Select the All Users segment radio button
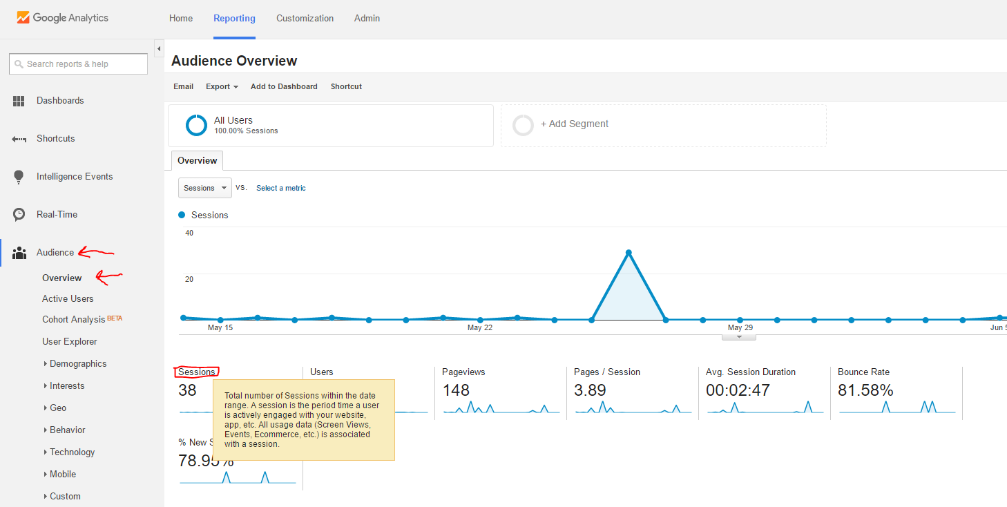Viewport: 1007px width, 507px height. [x=196, y=125]
